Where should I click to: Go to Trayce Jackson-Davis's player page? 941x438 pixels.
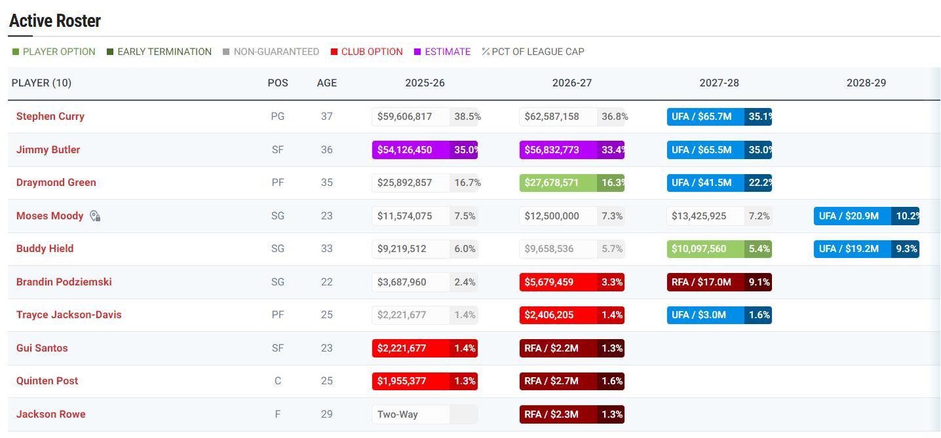69,315
